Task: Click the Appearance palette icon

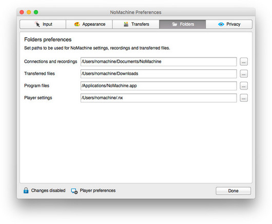Action: pos(77,24)
